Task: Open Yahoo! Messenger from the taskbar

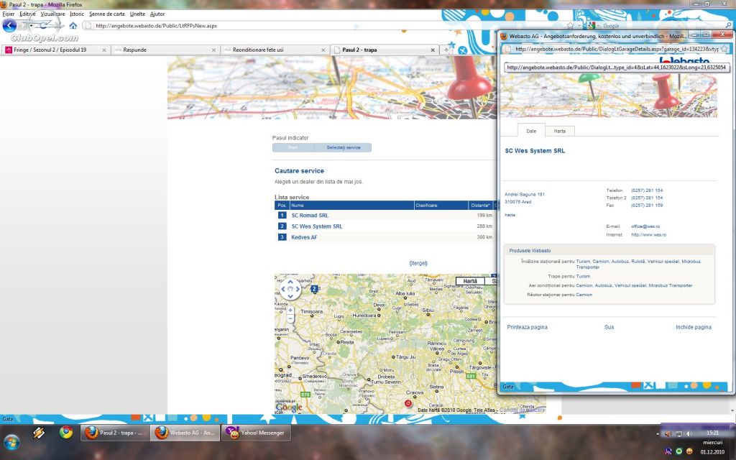Action: pyautogui.click(x=257, y=433)
